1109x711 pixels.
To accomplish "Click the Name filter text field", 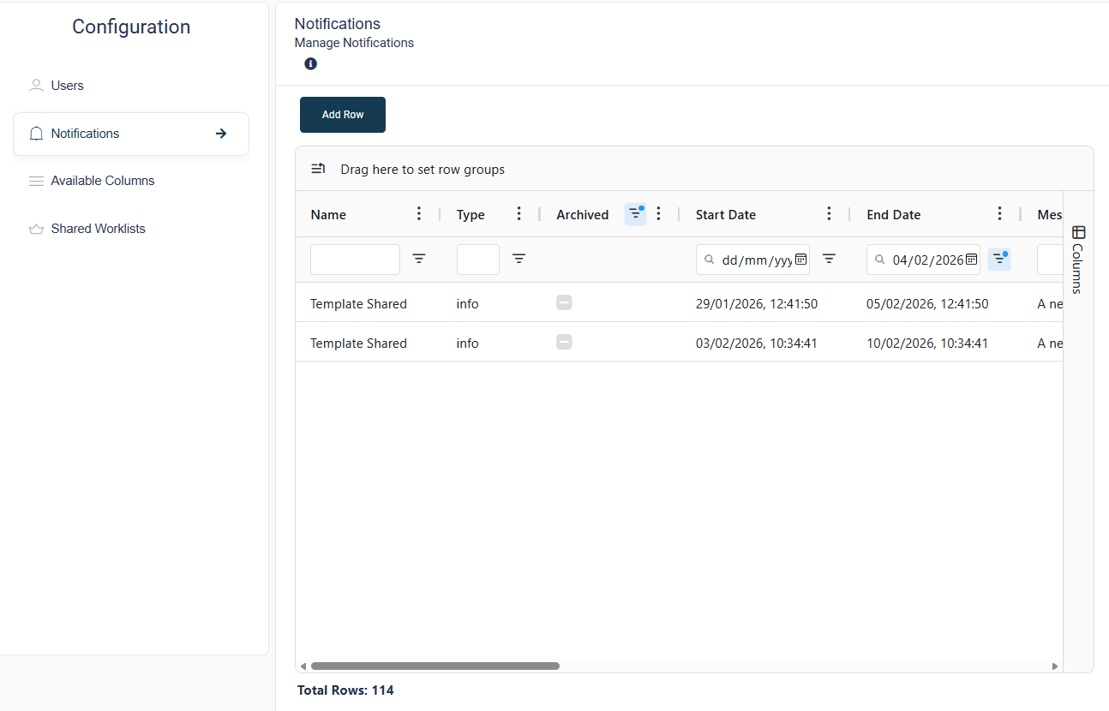I will click(355, 260).
